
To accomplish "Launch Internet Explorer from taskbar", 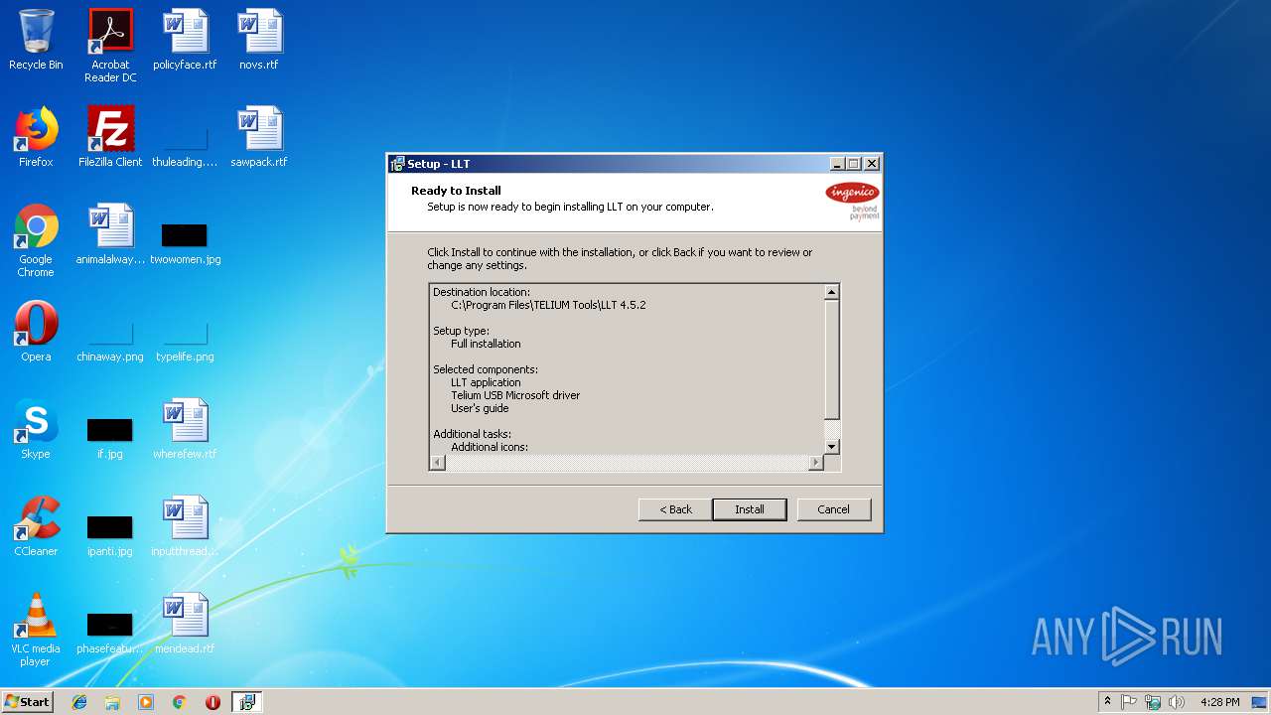I will pyautogui.click(x=79, y=702).
